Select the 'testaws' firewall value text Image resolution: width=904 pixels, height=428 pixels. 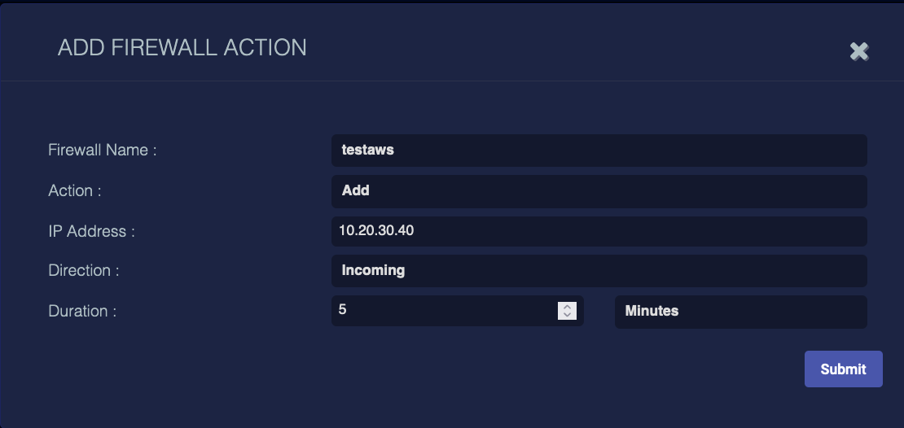coord(368,151)
